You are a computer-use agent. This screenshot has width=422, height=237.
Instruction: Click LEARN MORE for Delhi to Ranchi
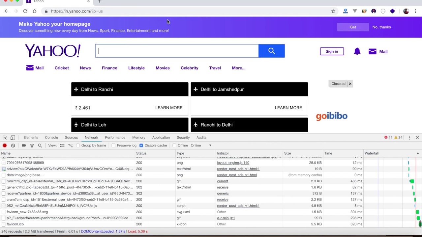point(169,108)
